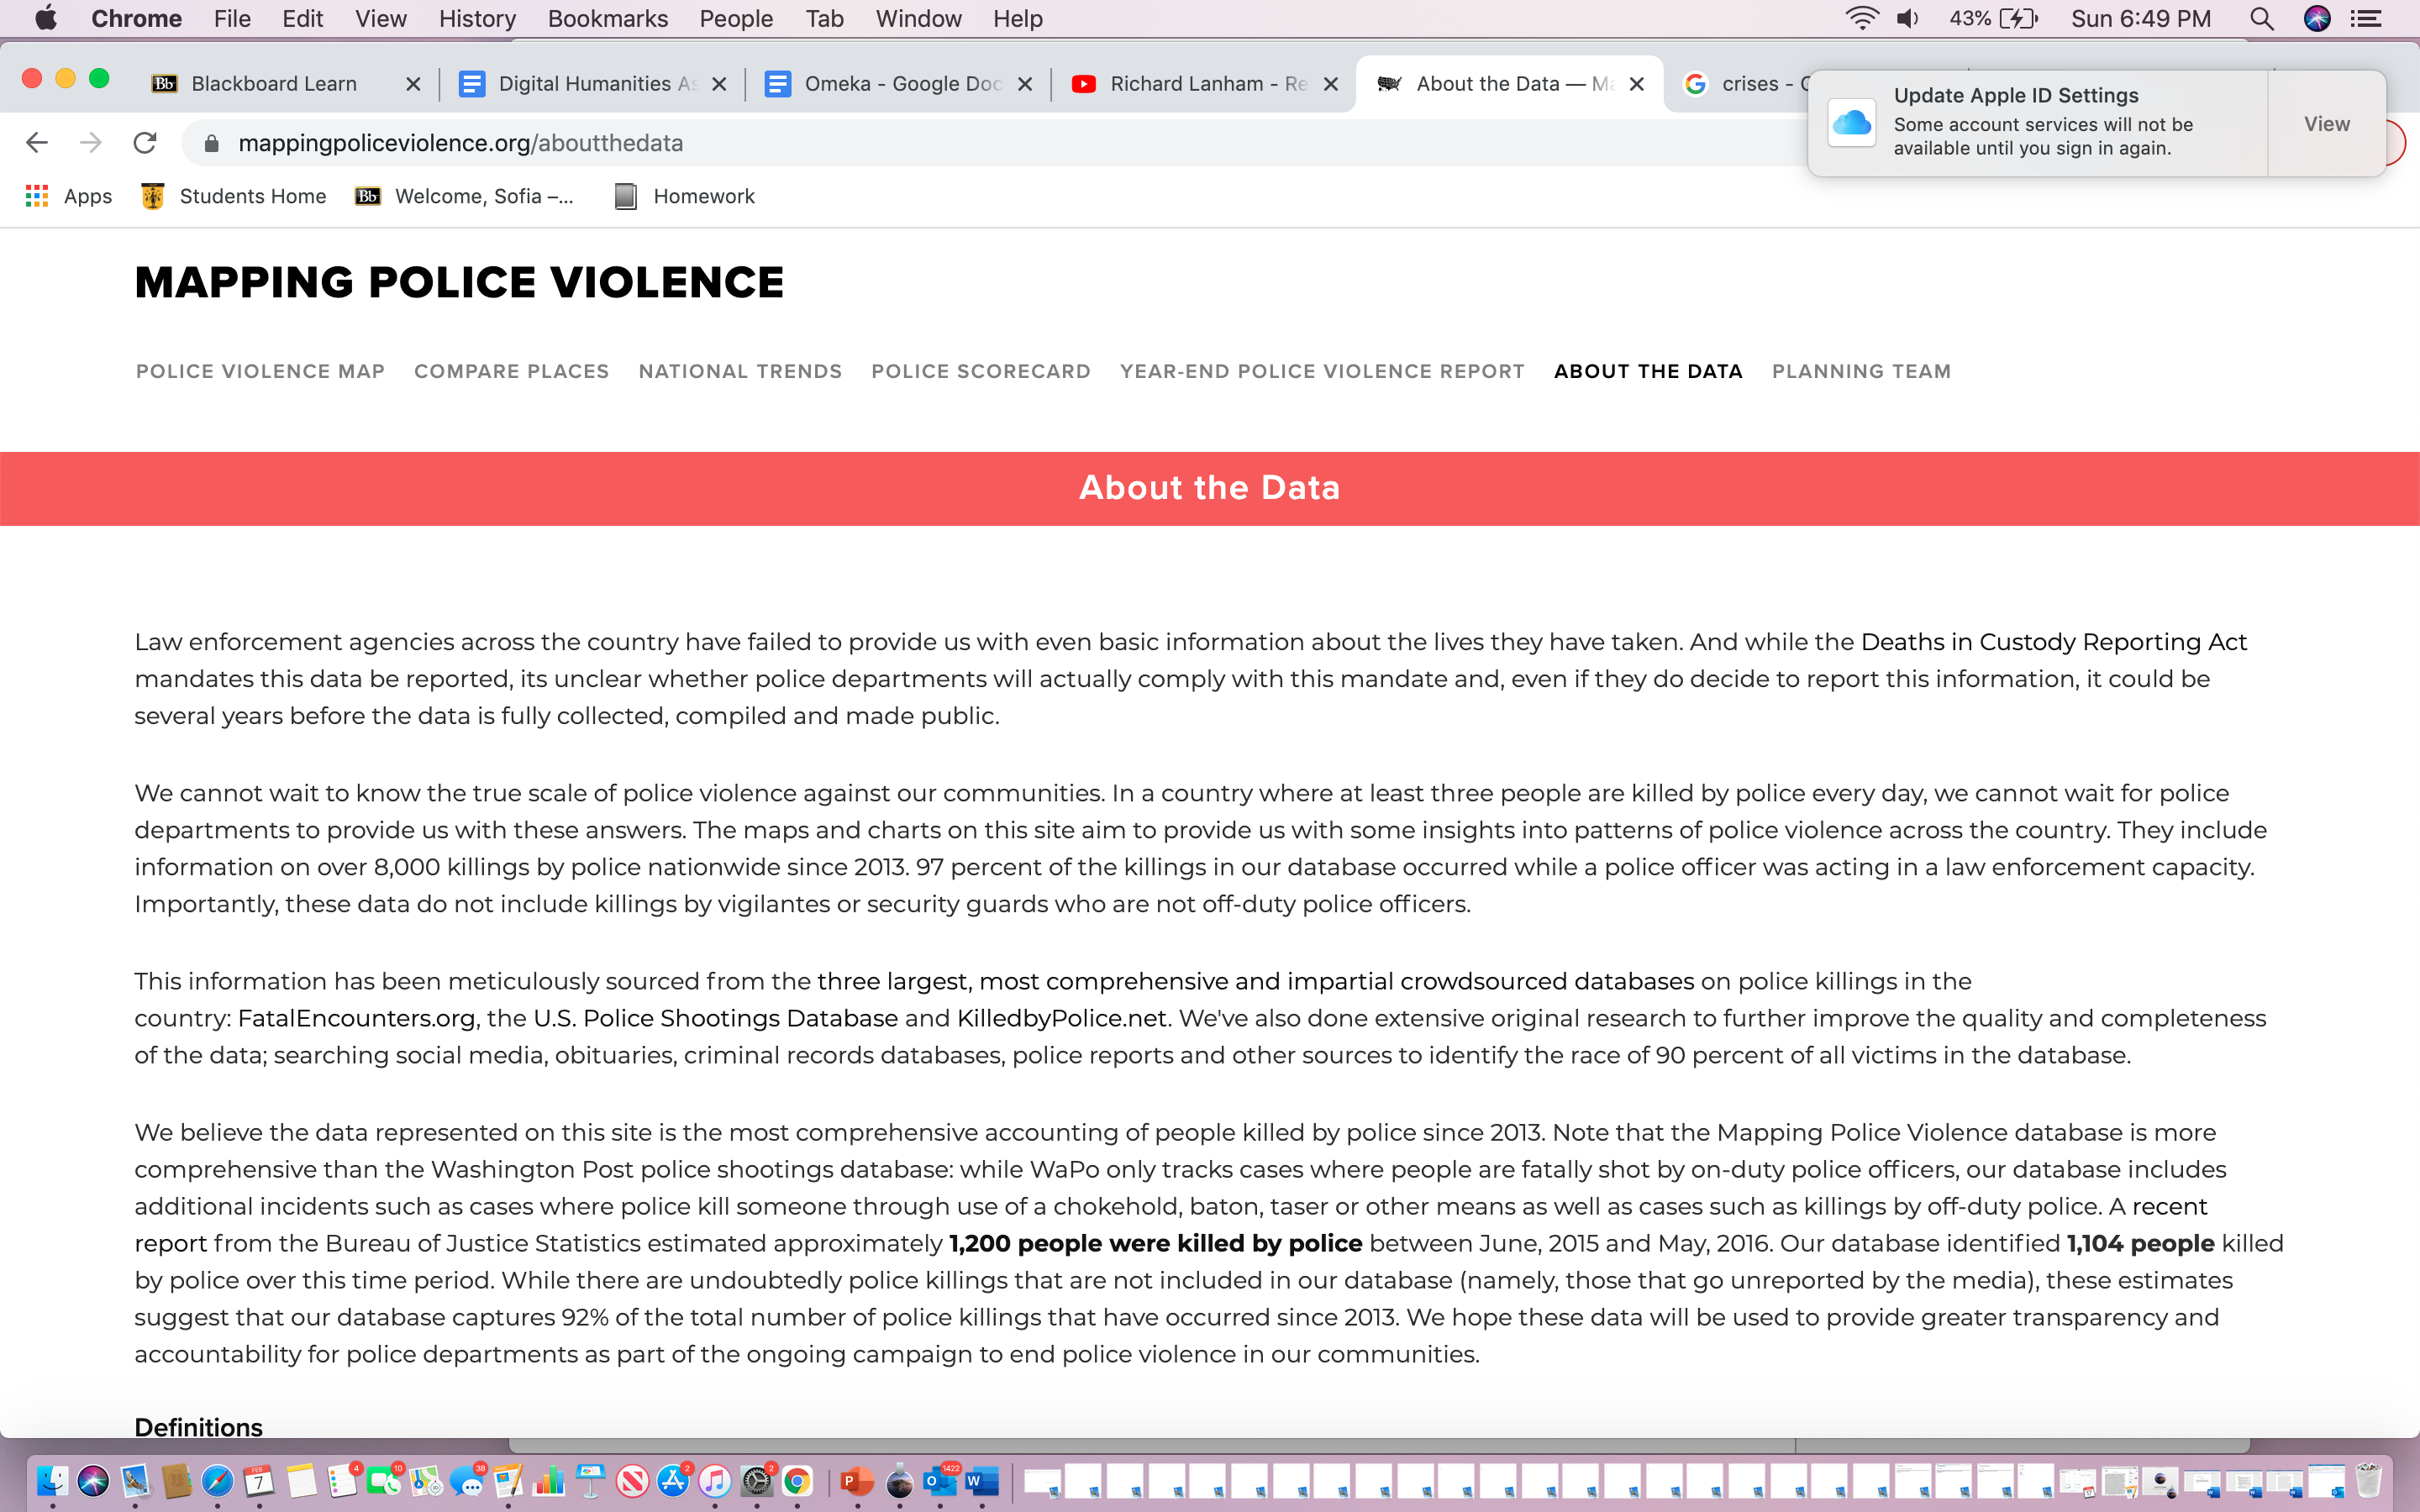The height and width of the screenshot is (1512, 2420).
Task: Follow the FatalEncounters.org link
Action: tap(356, 1018)
